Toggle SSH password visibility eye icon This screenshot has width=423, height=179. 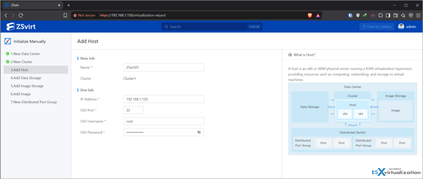tap(199, 132)
